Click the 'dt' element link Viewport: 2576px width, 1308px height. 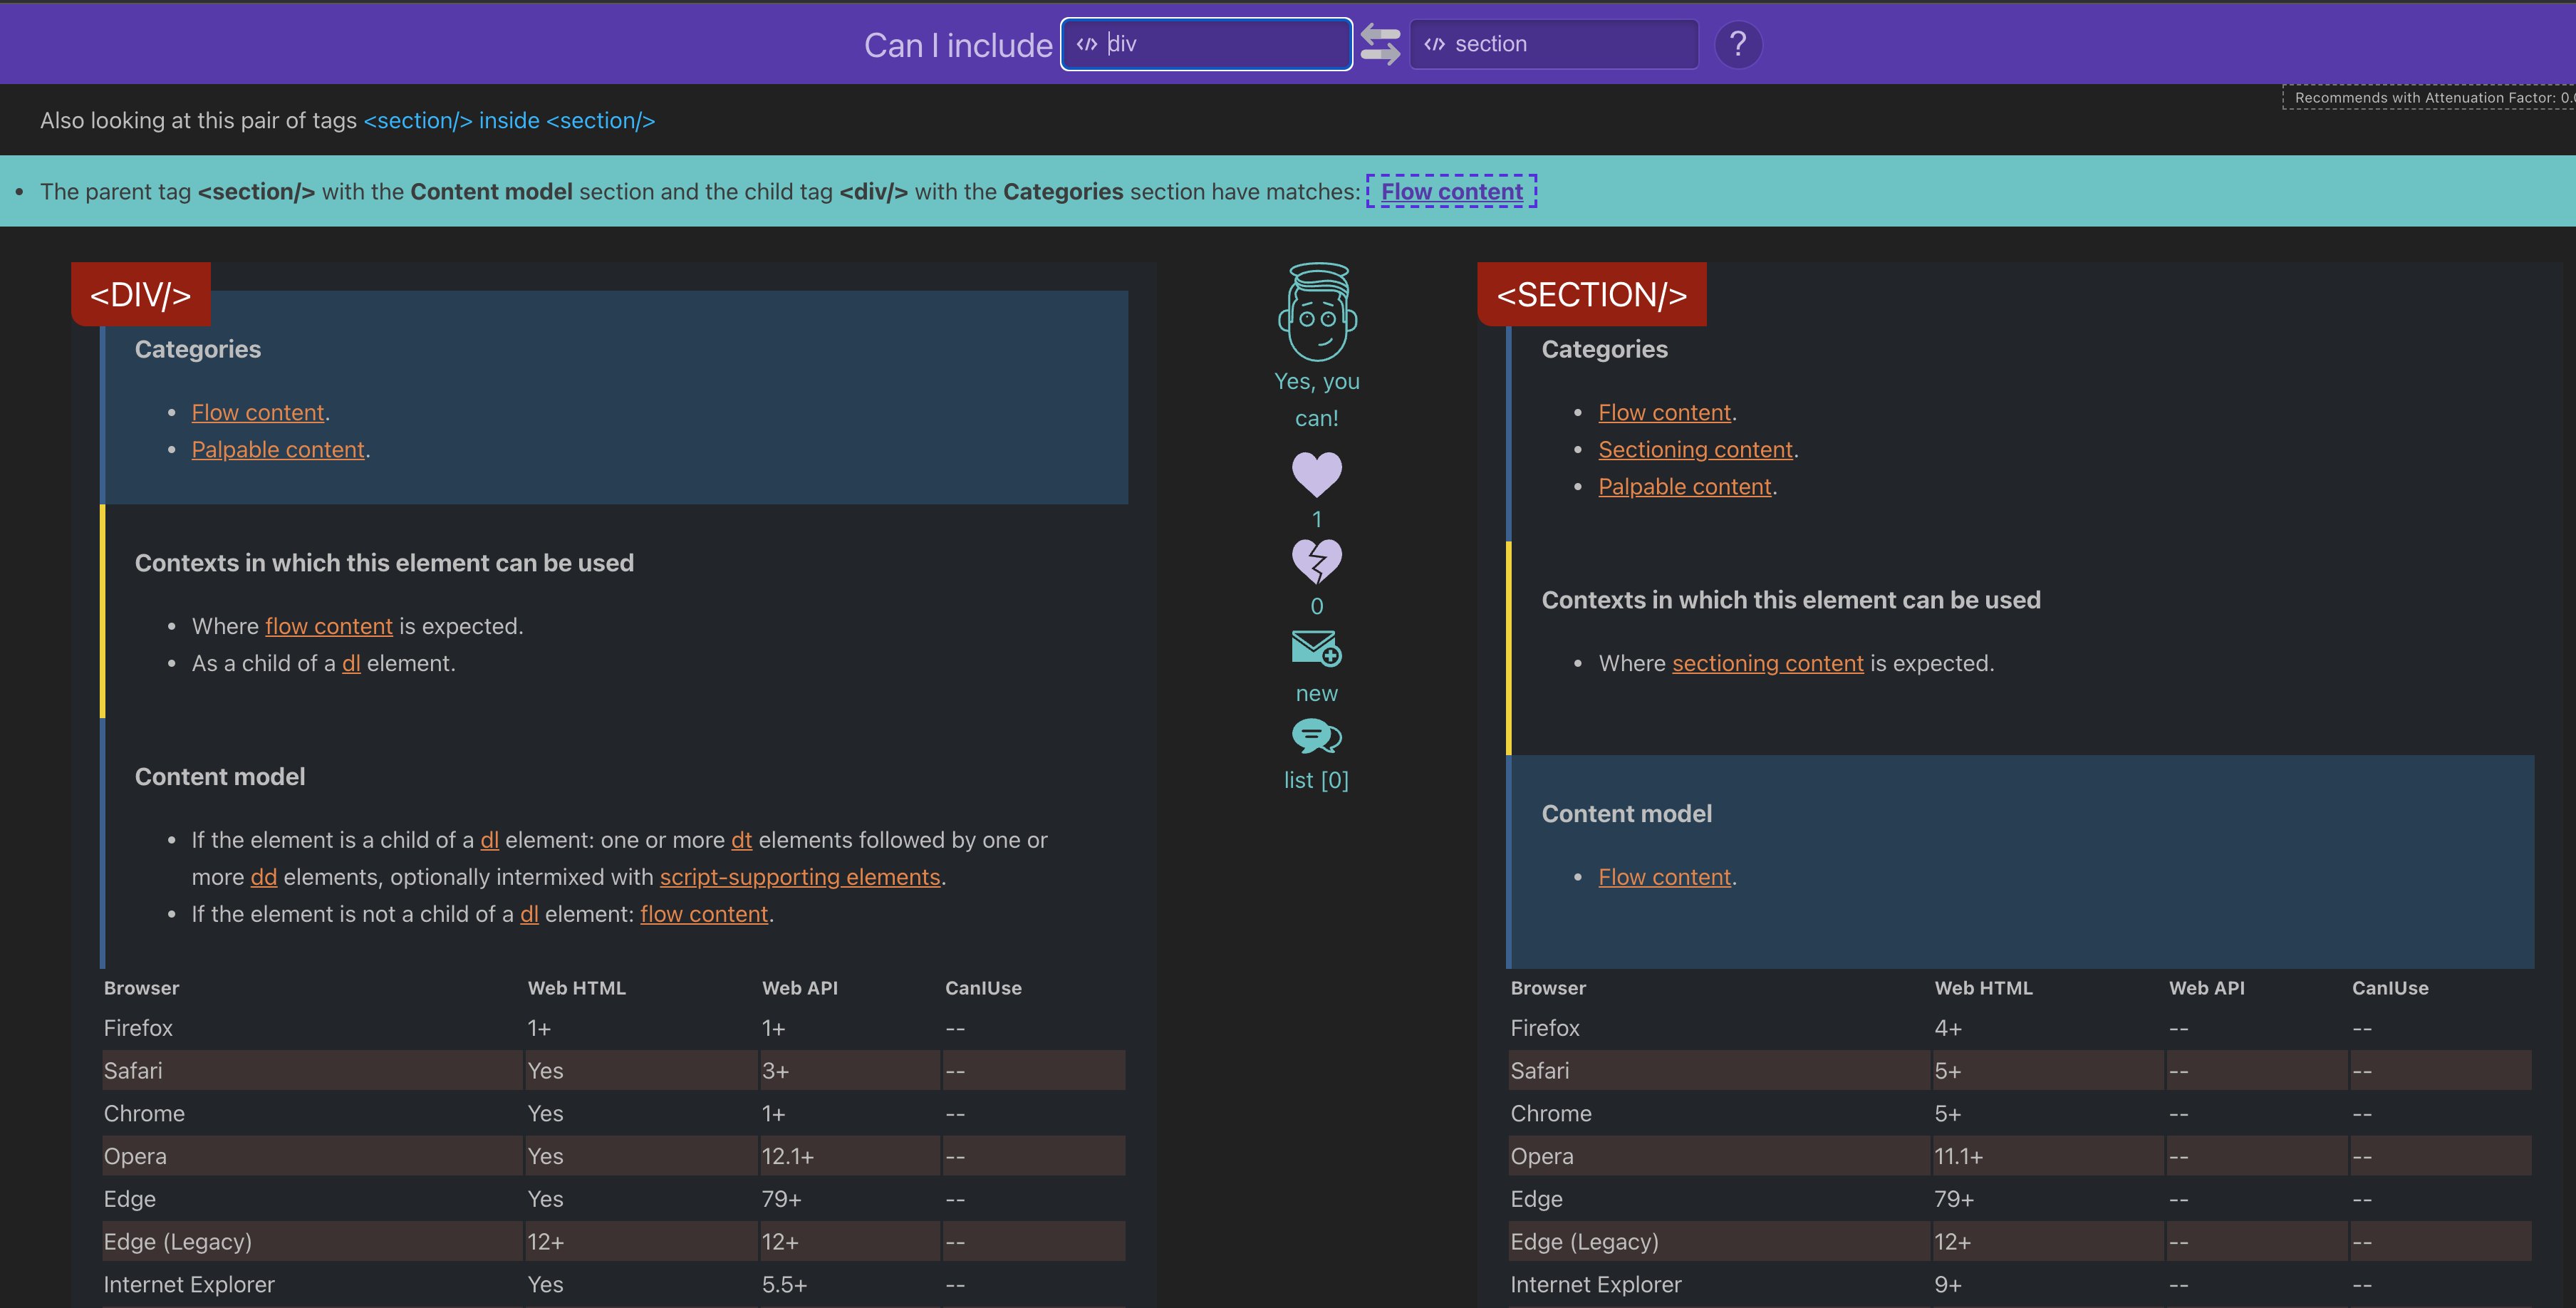point(741,840)
